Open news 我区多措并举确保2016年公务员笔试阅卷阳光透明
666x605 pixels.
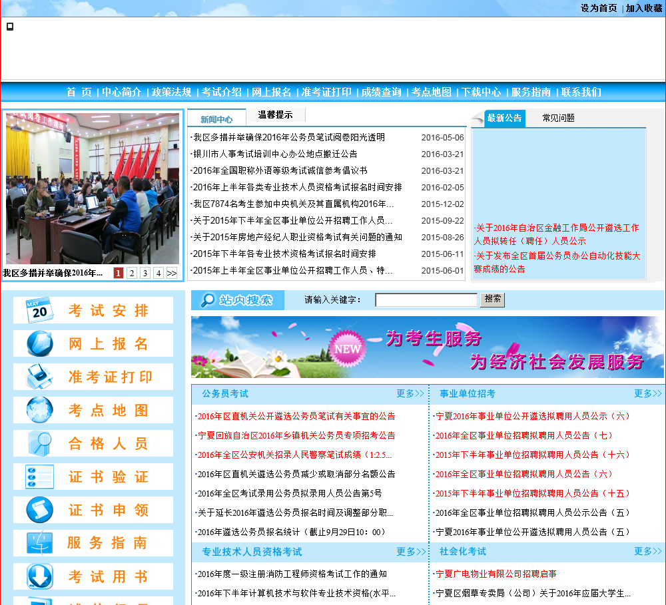pyautogui.click(x=289, y=137)
